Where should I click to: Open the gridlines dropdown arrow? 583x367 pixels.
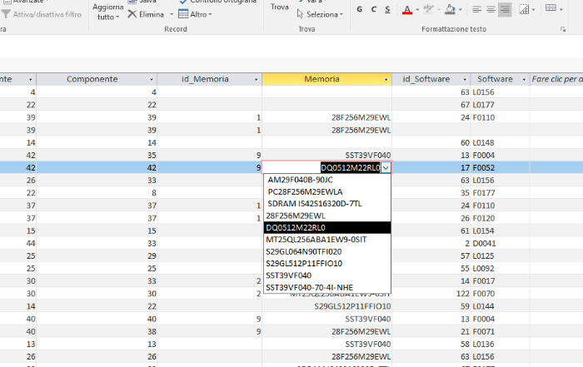[x=533, y=10]
